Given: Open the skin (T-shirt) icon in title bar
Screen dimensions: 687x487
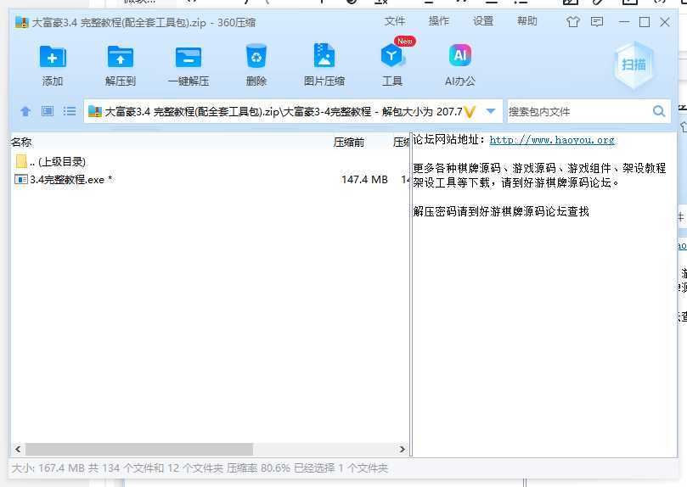Looking at the screenshot, I should (x=572, y=22).
